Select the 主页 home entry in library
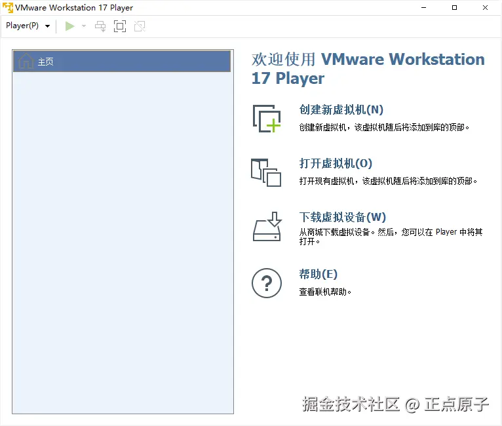The width and height of the screenshot is (502, 426). pos(122,61)
